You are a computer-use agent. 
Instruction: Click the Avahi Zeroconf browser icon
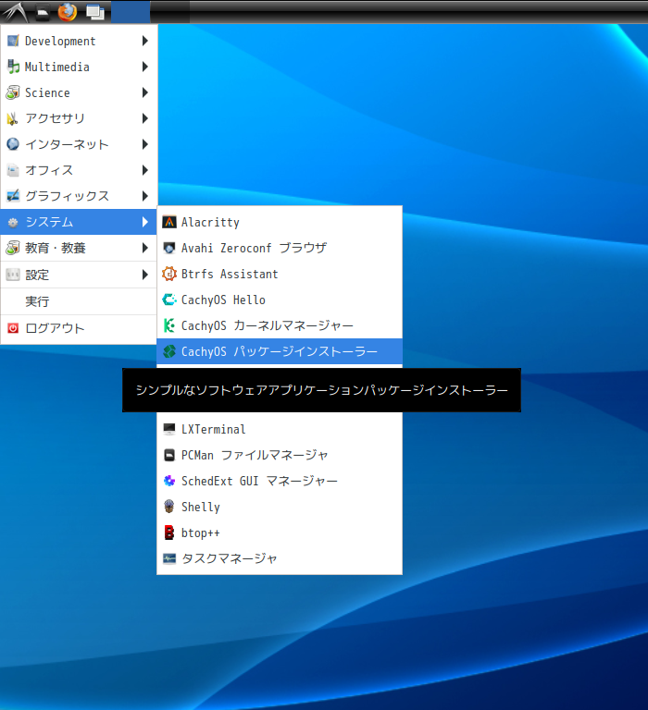point(169,248)
